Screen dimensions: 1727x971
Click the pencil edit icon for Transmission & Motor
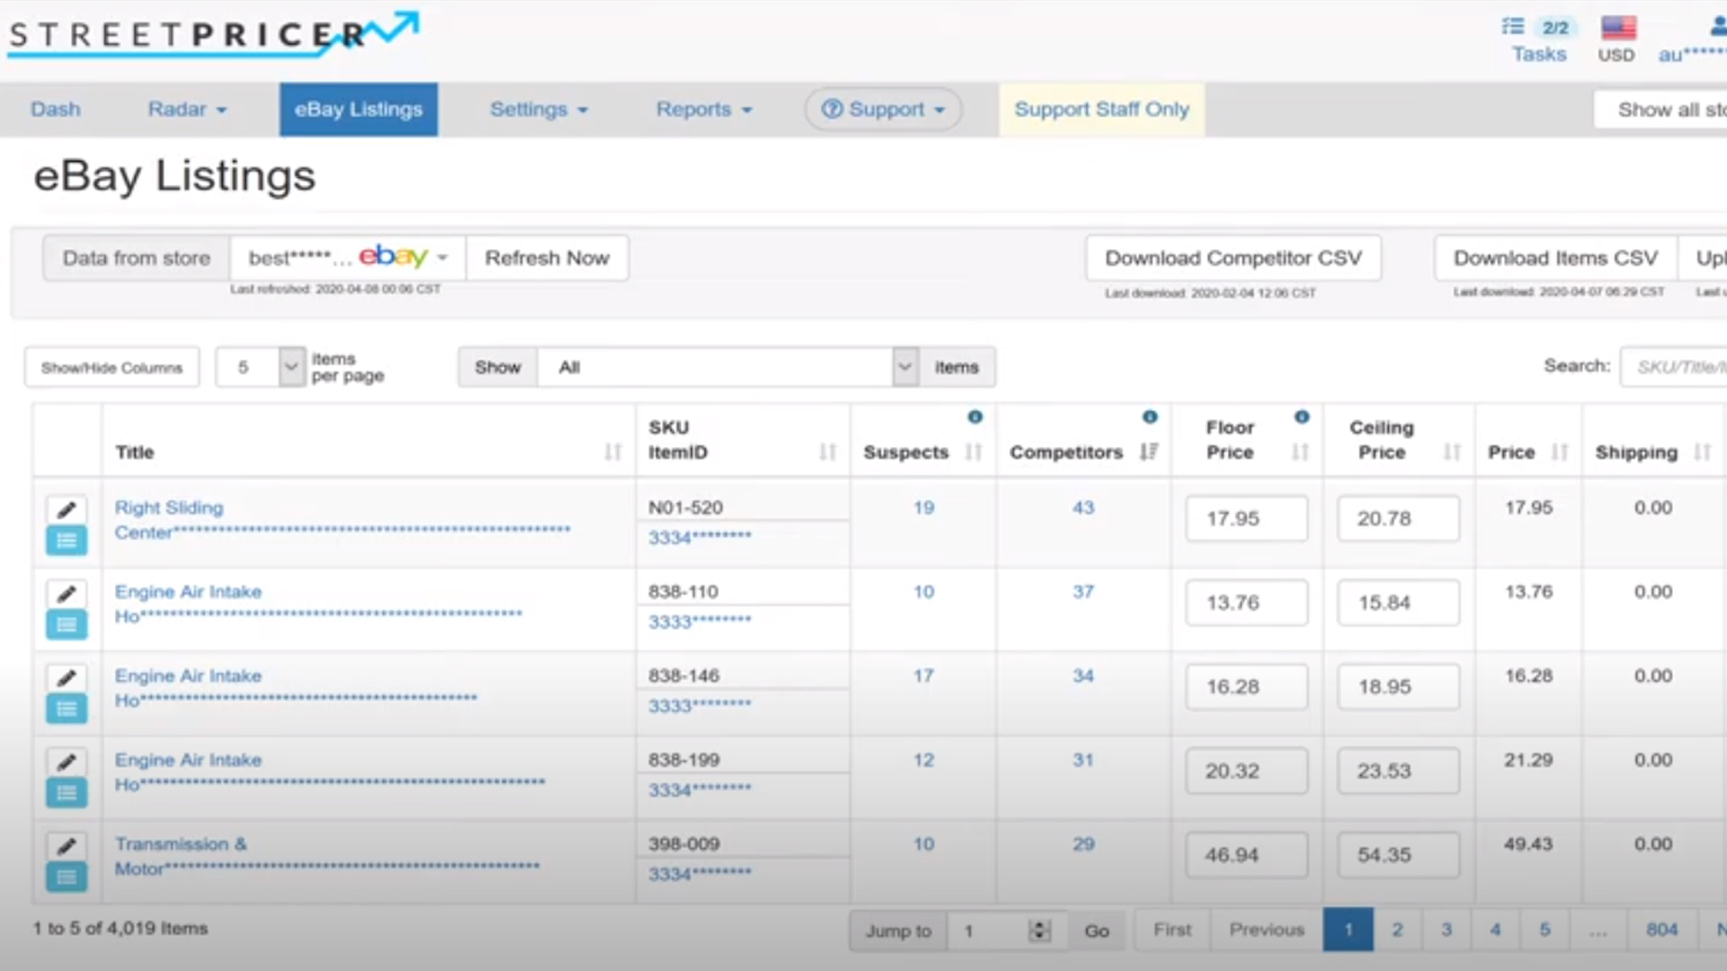click(66, 846)
